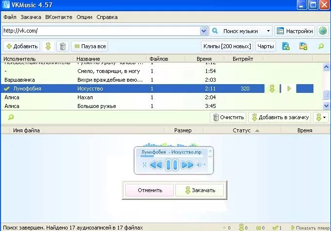Click the progress bar in Лунофобия row
This screenshot has height=231, width=331.
tap(305, 89)
